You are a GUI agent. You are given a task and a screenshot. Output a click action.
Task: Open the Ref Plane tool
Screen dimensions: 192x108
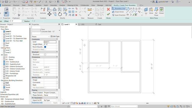coord(156,11)
